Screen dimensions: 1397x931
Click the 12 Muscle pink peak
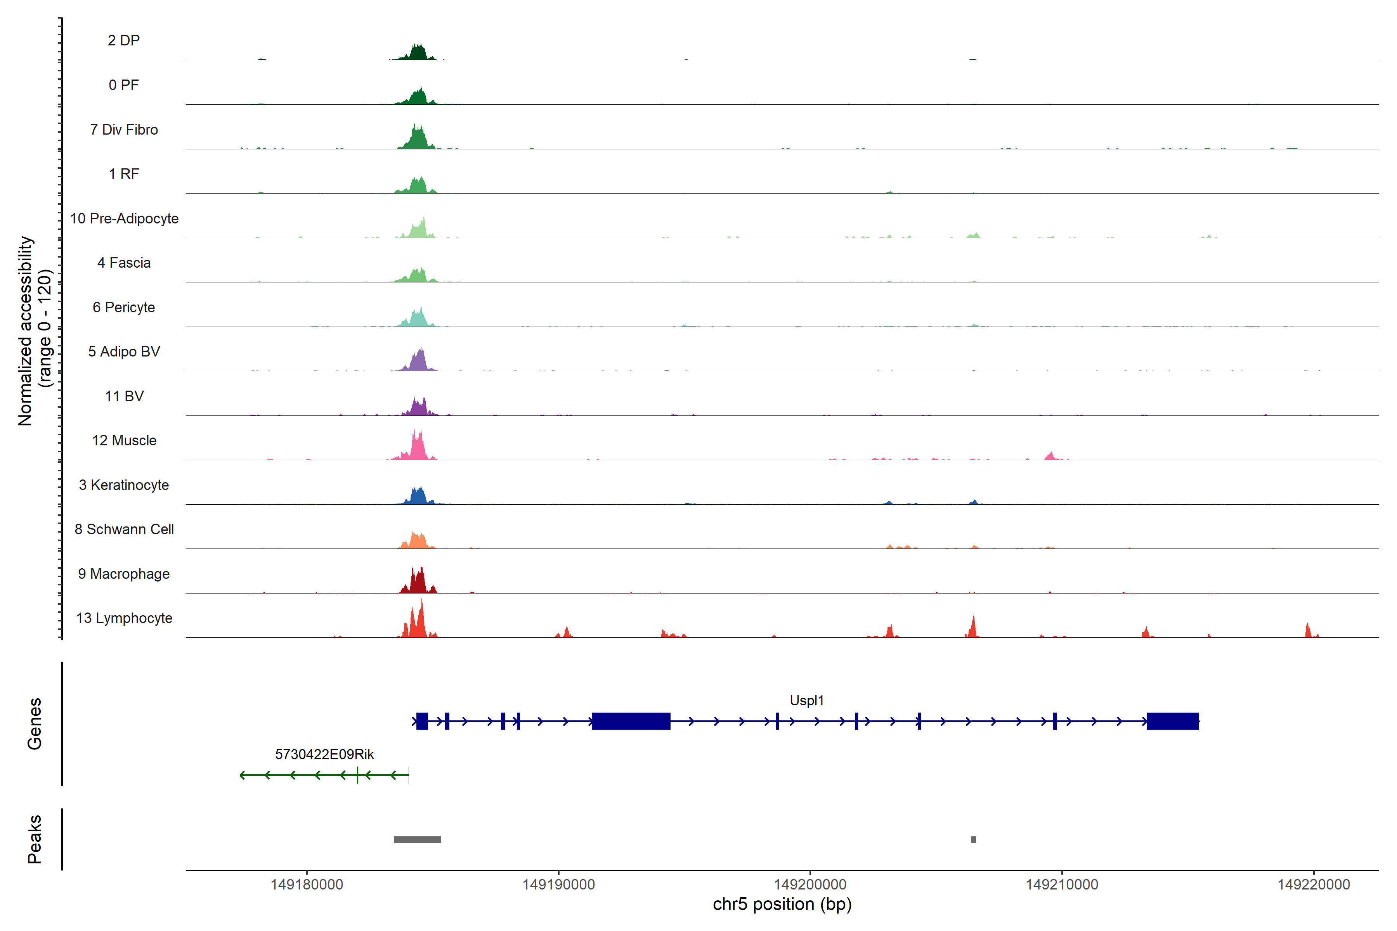(x=418, y=449)
